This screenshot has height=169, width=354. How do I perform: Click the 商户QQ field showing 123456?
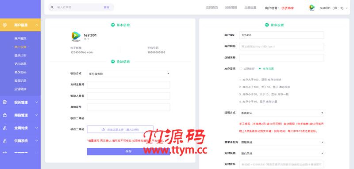pyautogui.click(x=281, y=35)
